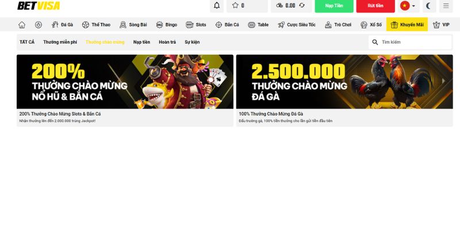Focus the Tìm kiếm search field
The width and height of the screenshot is (460, 230).
tap(410, 42)
